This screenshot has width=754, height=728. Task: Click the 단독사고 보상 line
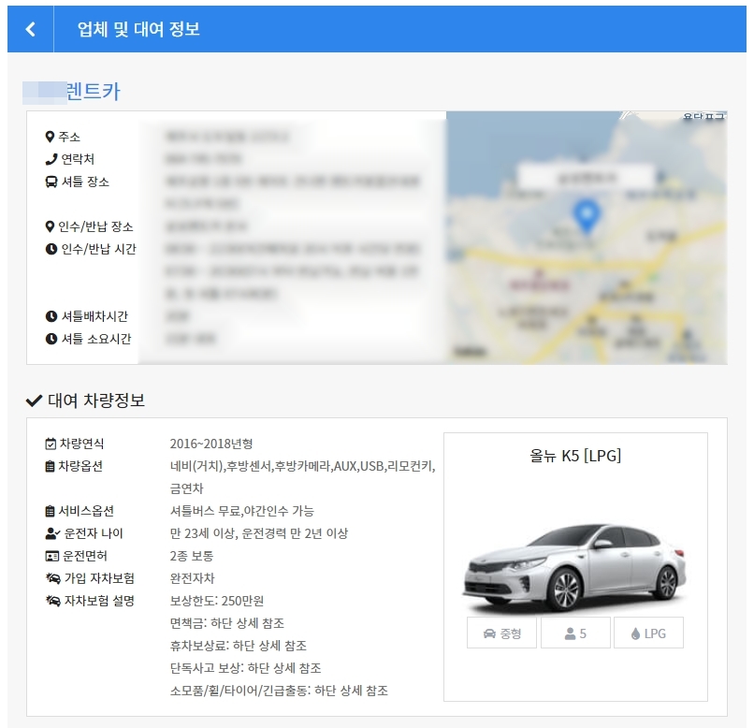(245, 668)
